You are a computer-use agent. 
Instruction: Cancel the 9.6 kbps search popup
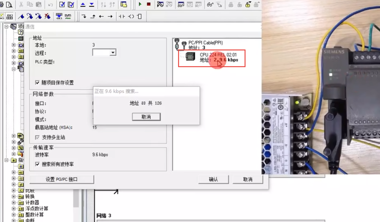pyautogui.click(x=146, y=117)
